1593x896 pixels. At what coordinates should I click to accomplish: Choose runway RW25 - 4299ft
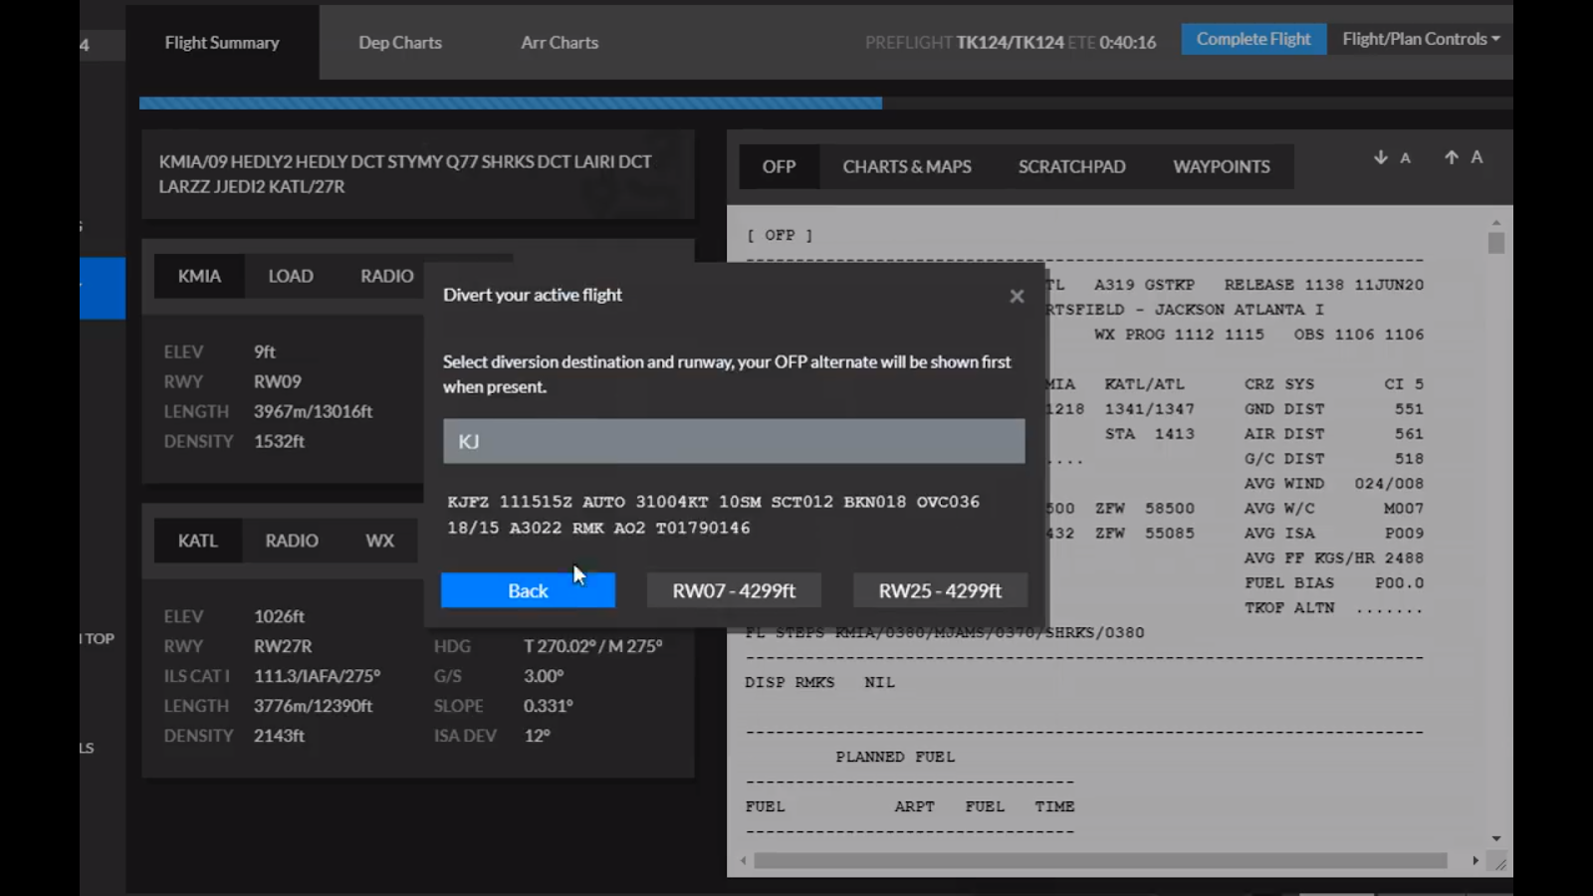tap(940, 590)
